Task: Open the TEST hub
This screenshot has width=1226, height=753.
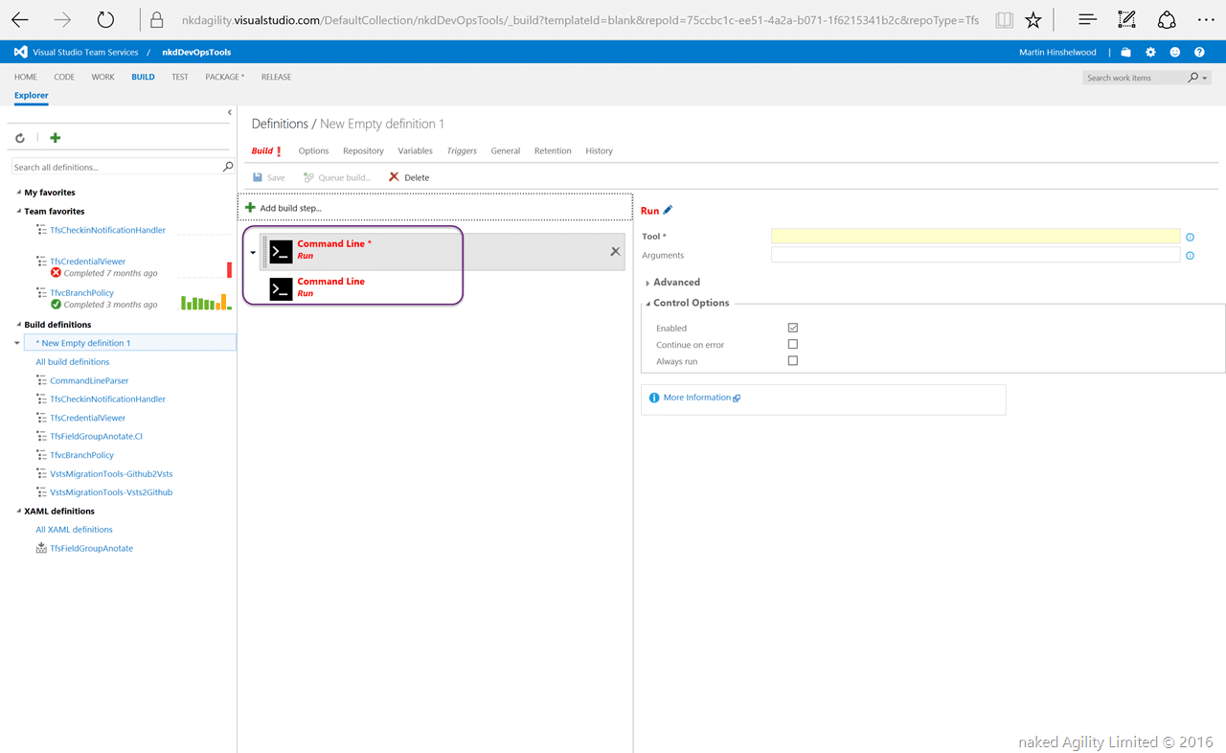Action: coord(180,77)
